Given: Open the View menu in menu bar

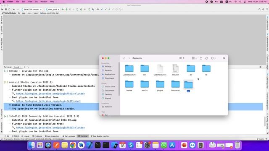Looking at the screenshot, I should [30, 2].
